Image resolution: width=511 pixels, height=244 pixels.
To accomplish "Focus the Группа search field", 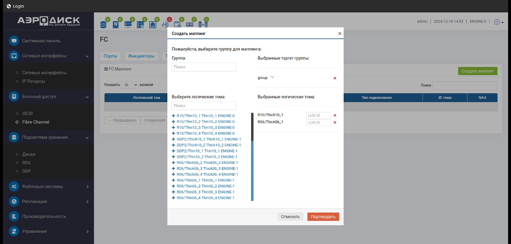I will click(204, 67).
